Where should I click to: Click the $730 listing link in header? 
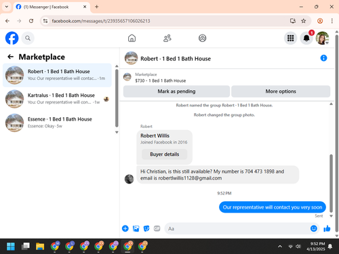[161, 81]
